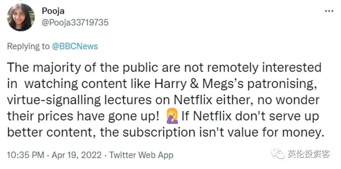Click the facepalm emoji in the tweet
Screen dimensions: 341x169
[x=172, y=116]
